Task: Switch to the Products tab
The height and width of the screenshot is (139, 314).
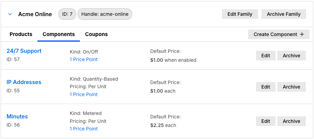Action: 21,34
